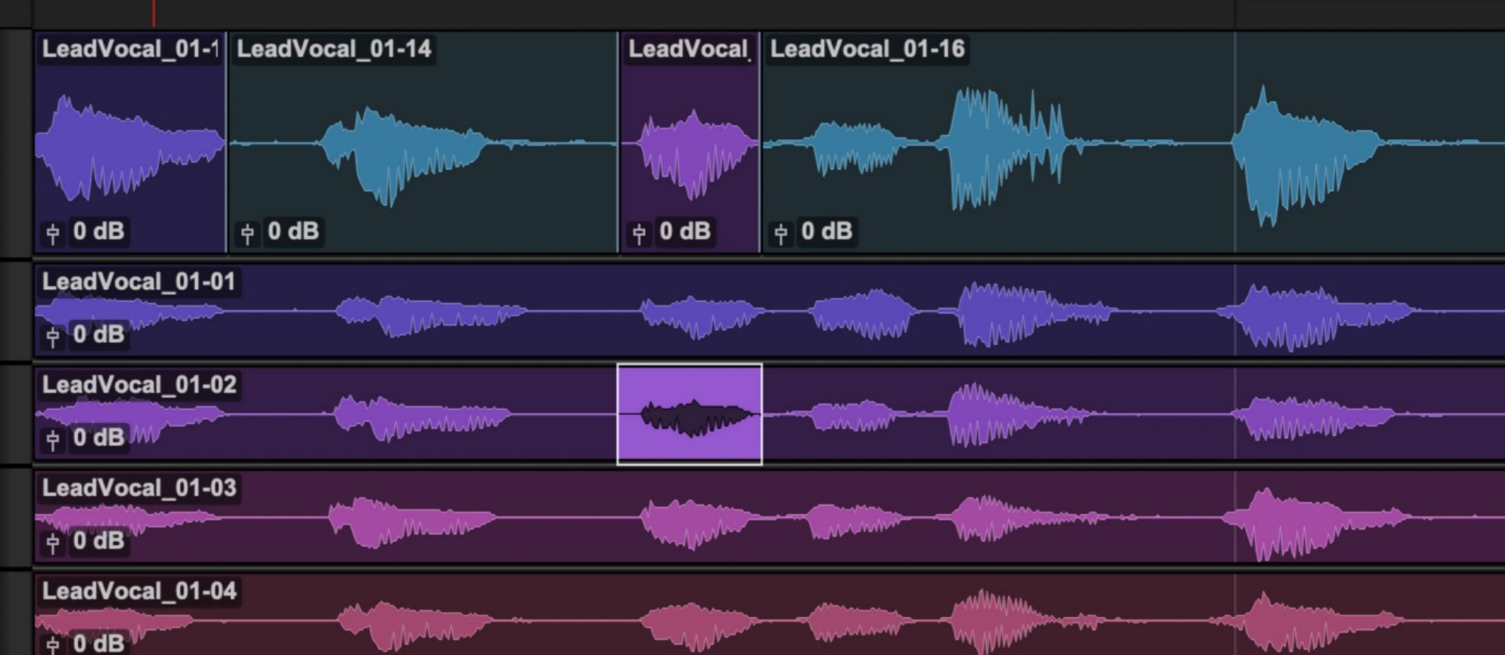1505x655 pixels.
Task: Click the 0 dB value on LeadVocal_01-14
Action: [294, 231]
